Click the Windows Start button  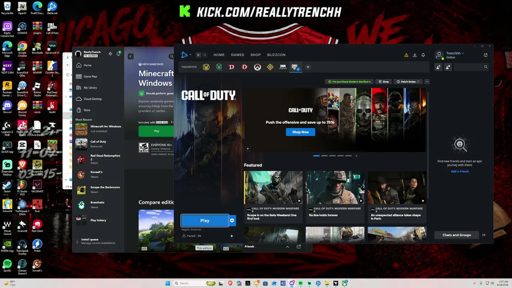coord(168,283)
